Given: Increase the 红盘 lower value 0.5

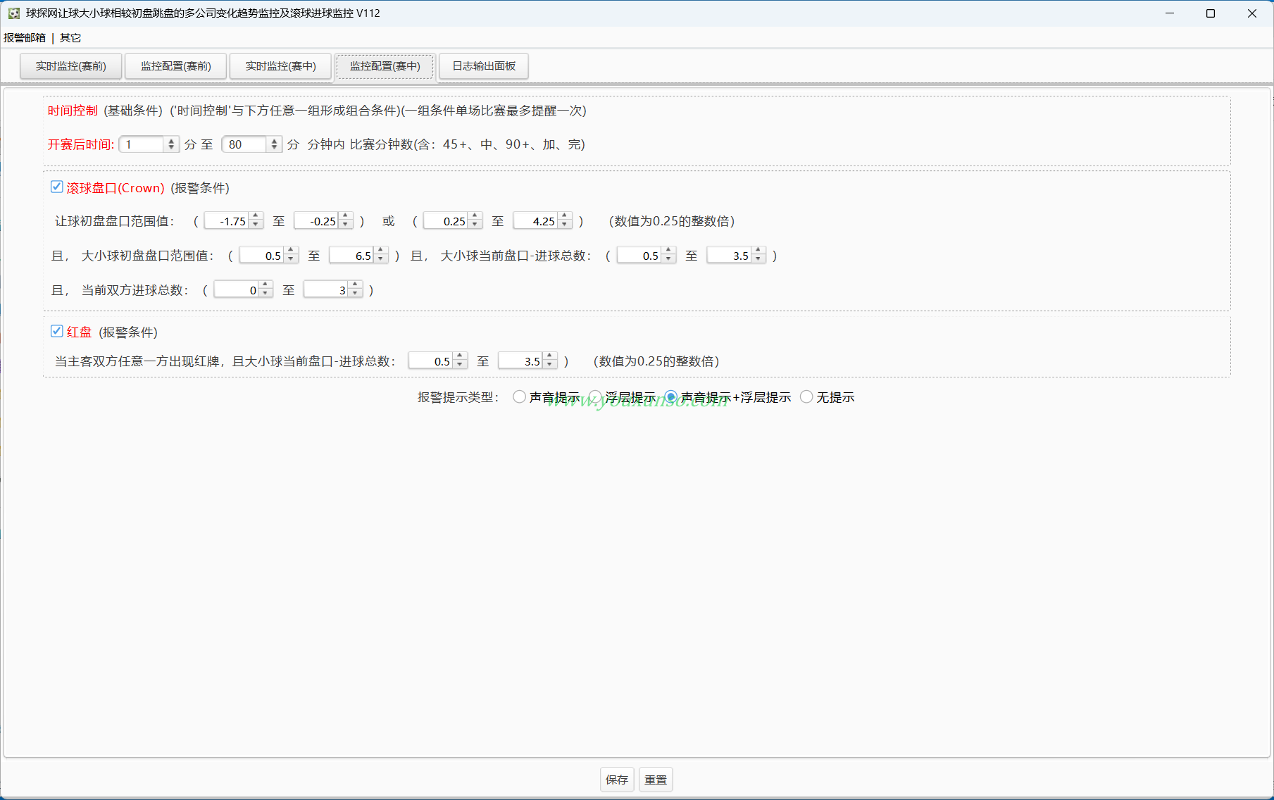Looking at the screenshot, I should (460, 357).
